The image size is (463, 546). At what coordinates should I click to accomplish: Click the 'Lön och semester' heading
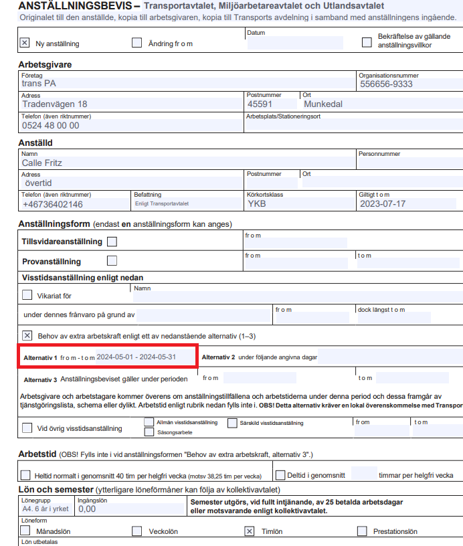pos(56,489)
